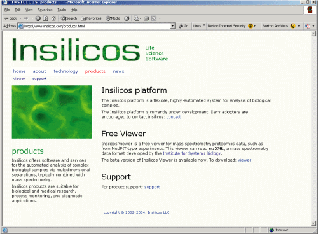This screenshot has height=234, width=318.
Task: Click the Go button
Action: click(184, 26)
